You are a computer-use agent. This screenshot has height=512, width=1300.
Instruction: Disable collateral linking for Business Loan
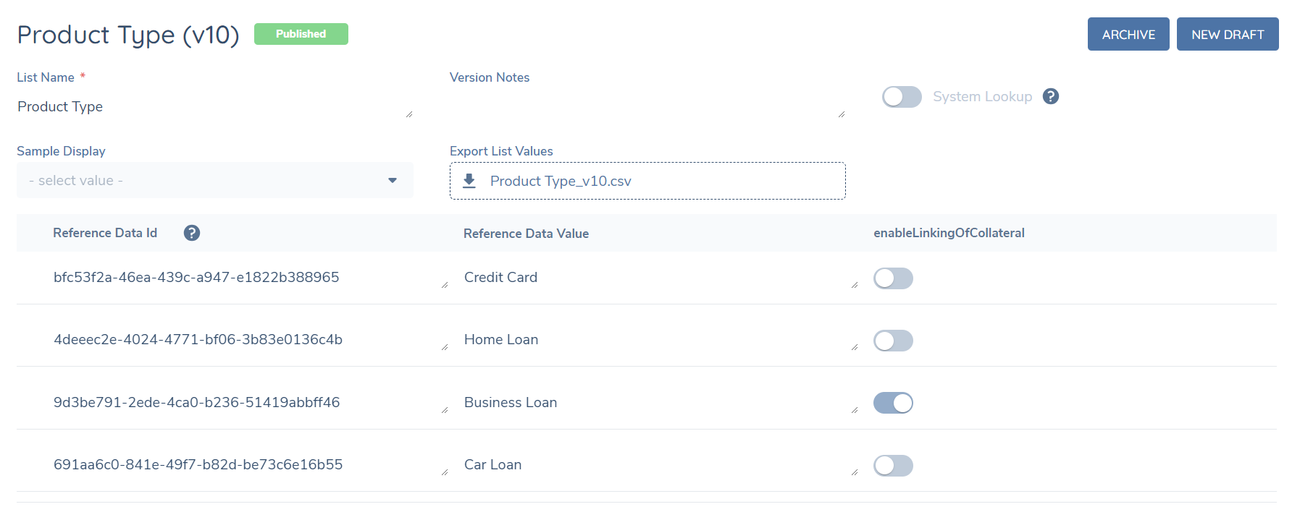tap(893, 403)
